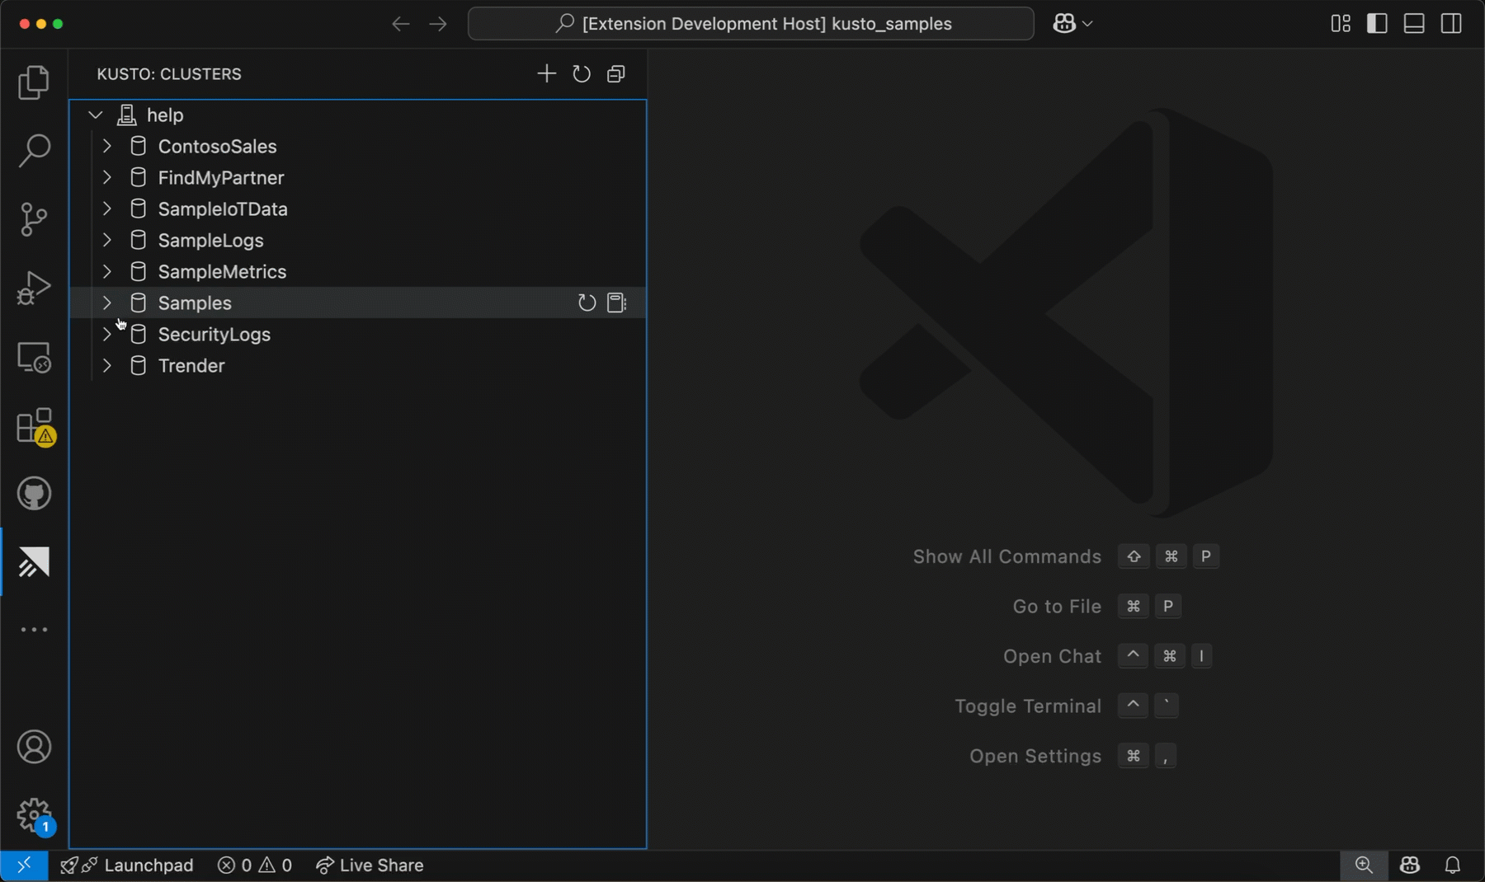Expand the SecurityLogs database
This screenshot has width=1485, height=882.
107,335
